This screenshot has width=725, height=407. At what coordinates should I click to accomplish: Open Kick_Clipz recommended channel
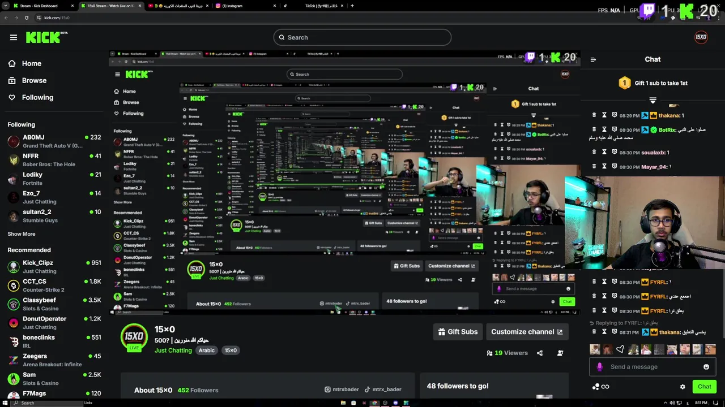[54, 267]
